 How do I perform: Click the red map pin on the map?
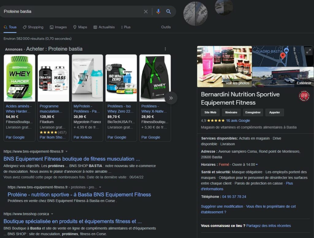coord(282,56)
